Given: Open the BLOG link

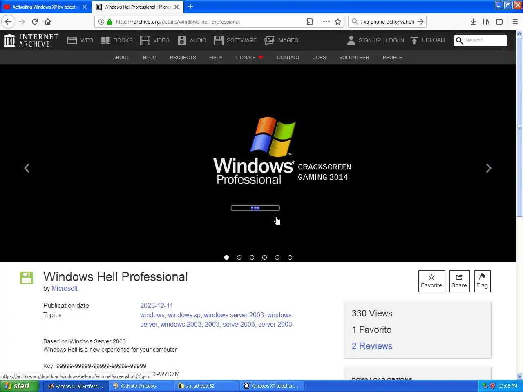Looking at the screenshot, I should click(150, 58).
